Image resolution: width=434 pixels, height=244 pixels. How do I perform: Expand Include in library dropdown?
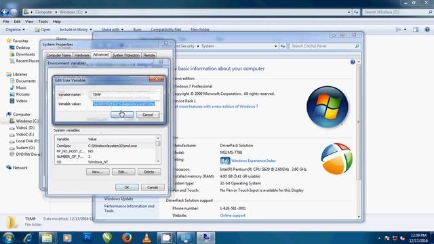click(75, 29)
